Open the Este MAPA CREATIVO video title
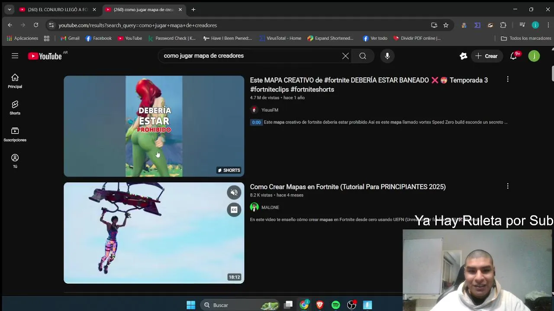The width and height of the screenshot is (554, 311). coord(369,85)
